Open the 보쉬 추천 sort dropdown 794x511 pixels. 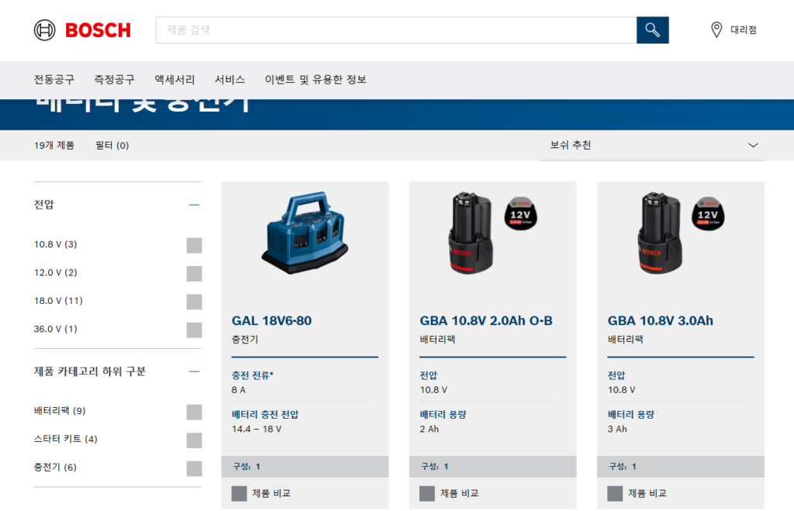pos(653,145)
